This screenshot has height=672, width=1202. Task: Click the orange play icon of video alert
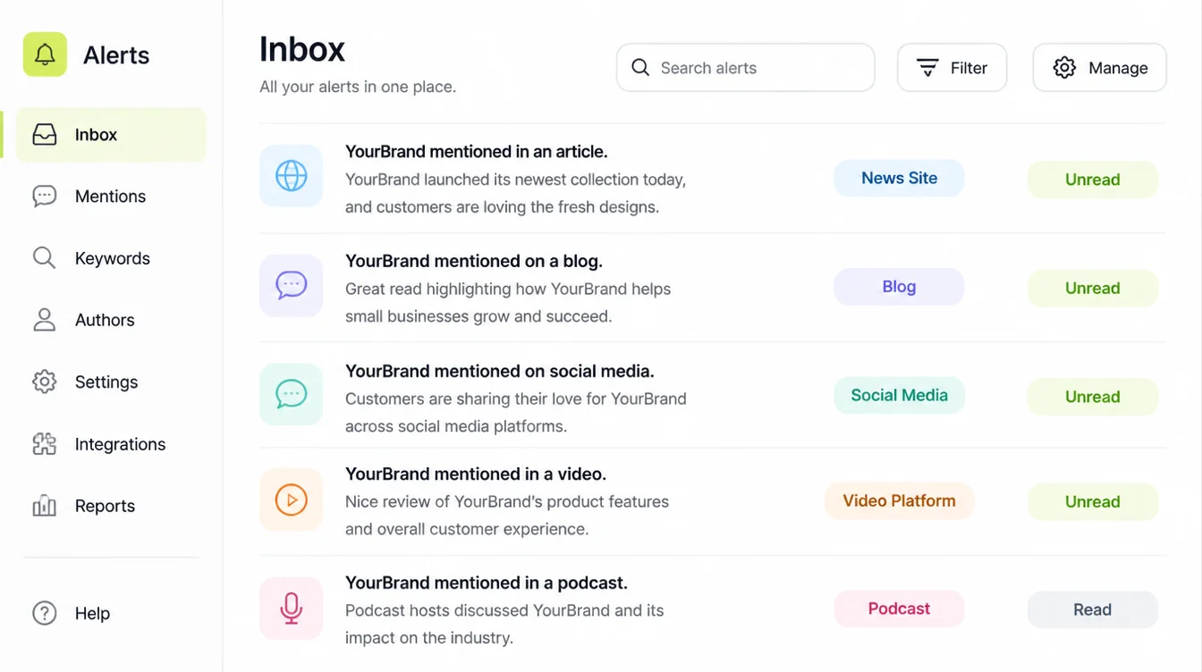[x=292, y=500]
